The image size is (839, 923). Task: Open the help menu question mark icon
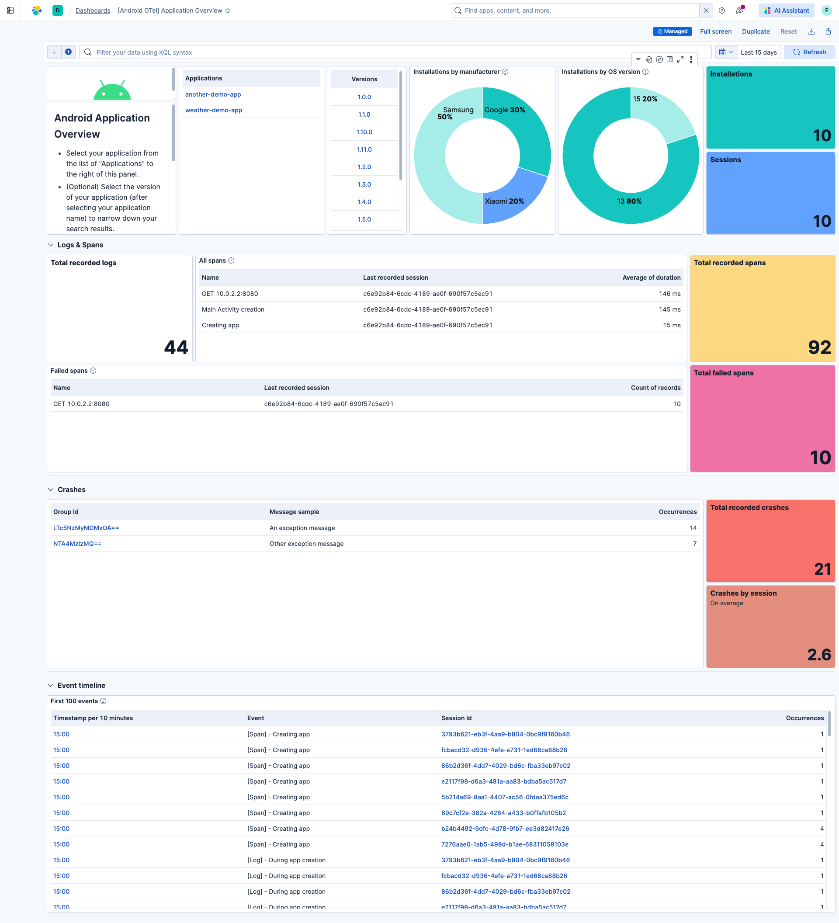(x=722, y=10)
